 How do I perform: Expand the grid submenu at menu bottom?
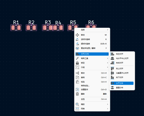click(x=92, y=109)
